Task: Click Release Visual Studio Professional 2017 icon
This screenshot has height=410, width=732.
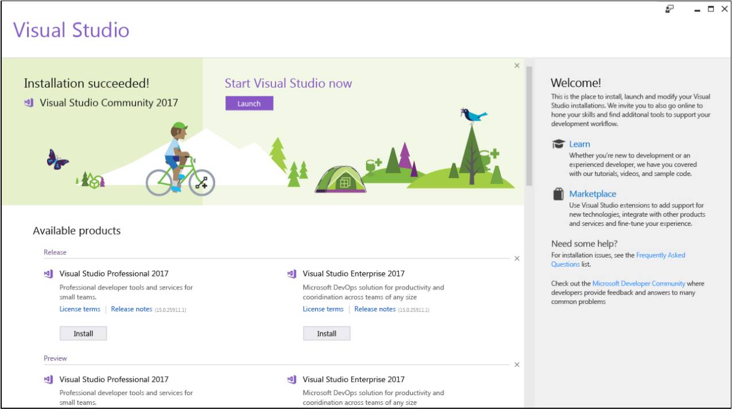Action: pos(49,274)
